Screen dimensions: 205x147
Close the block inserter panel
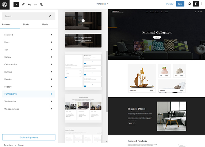pos(16,4)
